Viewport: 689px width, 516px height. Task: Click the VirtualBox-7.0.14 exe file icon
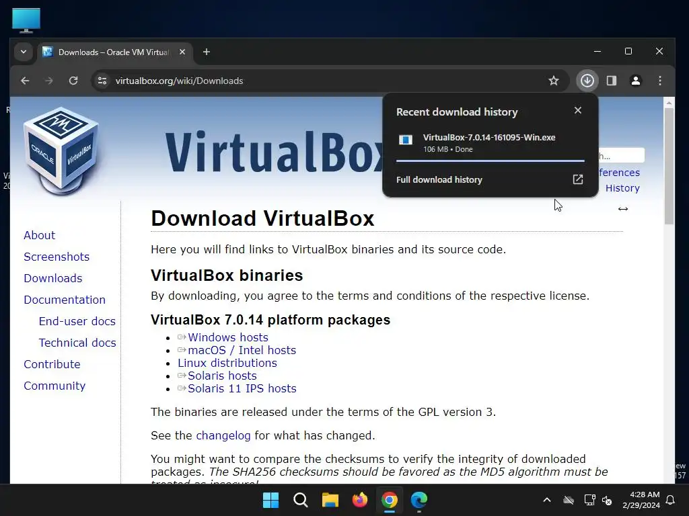pyautogui.click(x=405, y=140)
